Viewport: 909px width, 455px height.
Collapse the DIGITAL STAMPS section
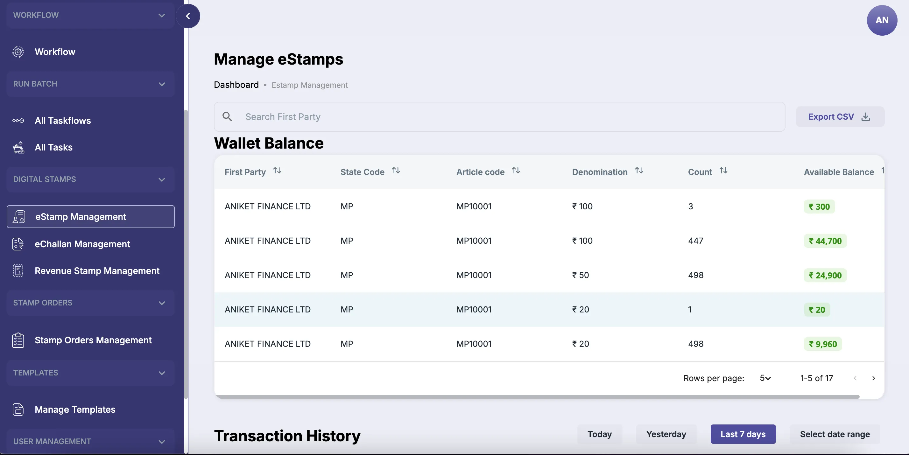coord(90,179)
